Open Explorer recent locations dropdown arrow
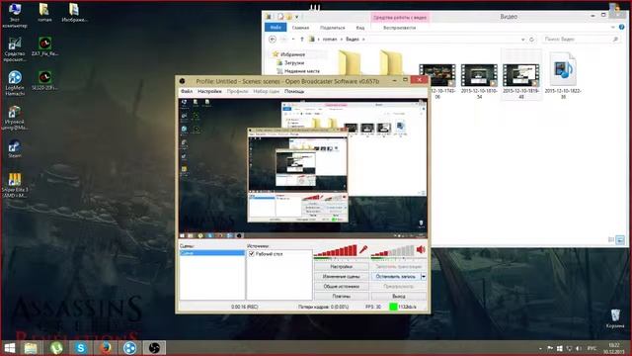The height and width of the screenshot is (356, 632). (293, 40)
